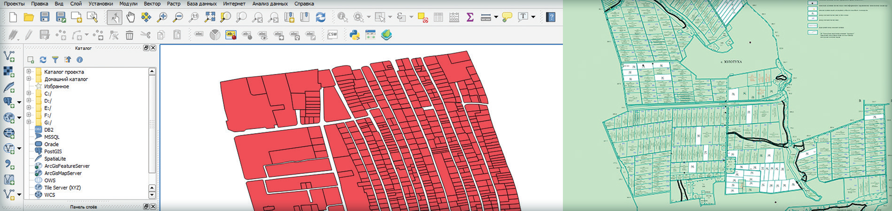Viewport: 892px width, 211px height.
Task: Open the measure tool dropdown arrow
Action: 496,17
